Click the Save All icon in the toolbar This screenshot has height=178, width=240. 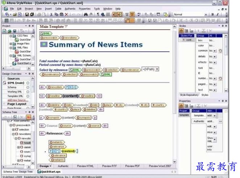(x=32, y=14)
